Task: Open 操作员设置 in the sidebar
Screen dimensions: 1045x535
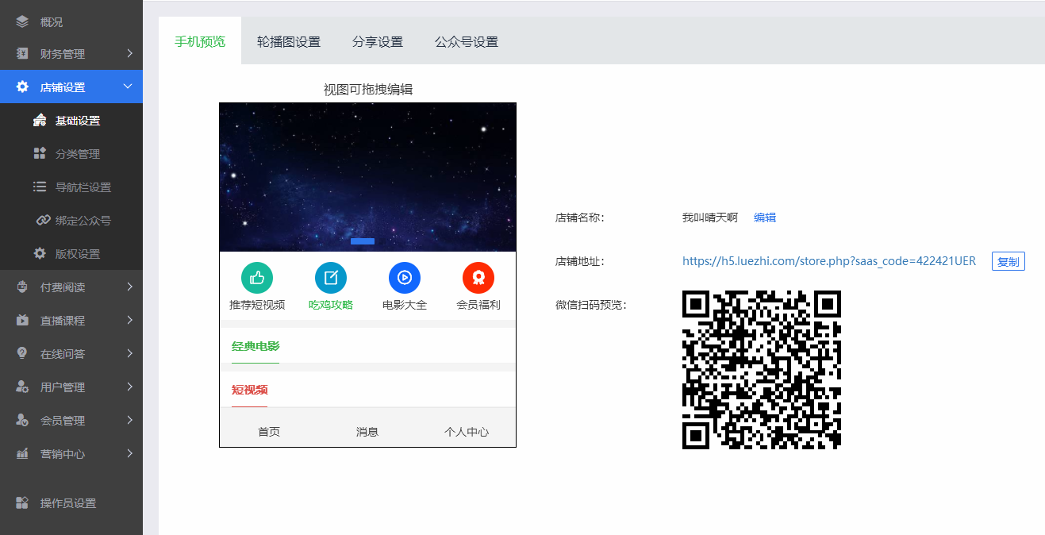Action: [71, 503]
